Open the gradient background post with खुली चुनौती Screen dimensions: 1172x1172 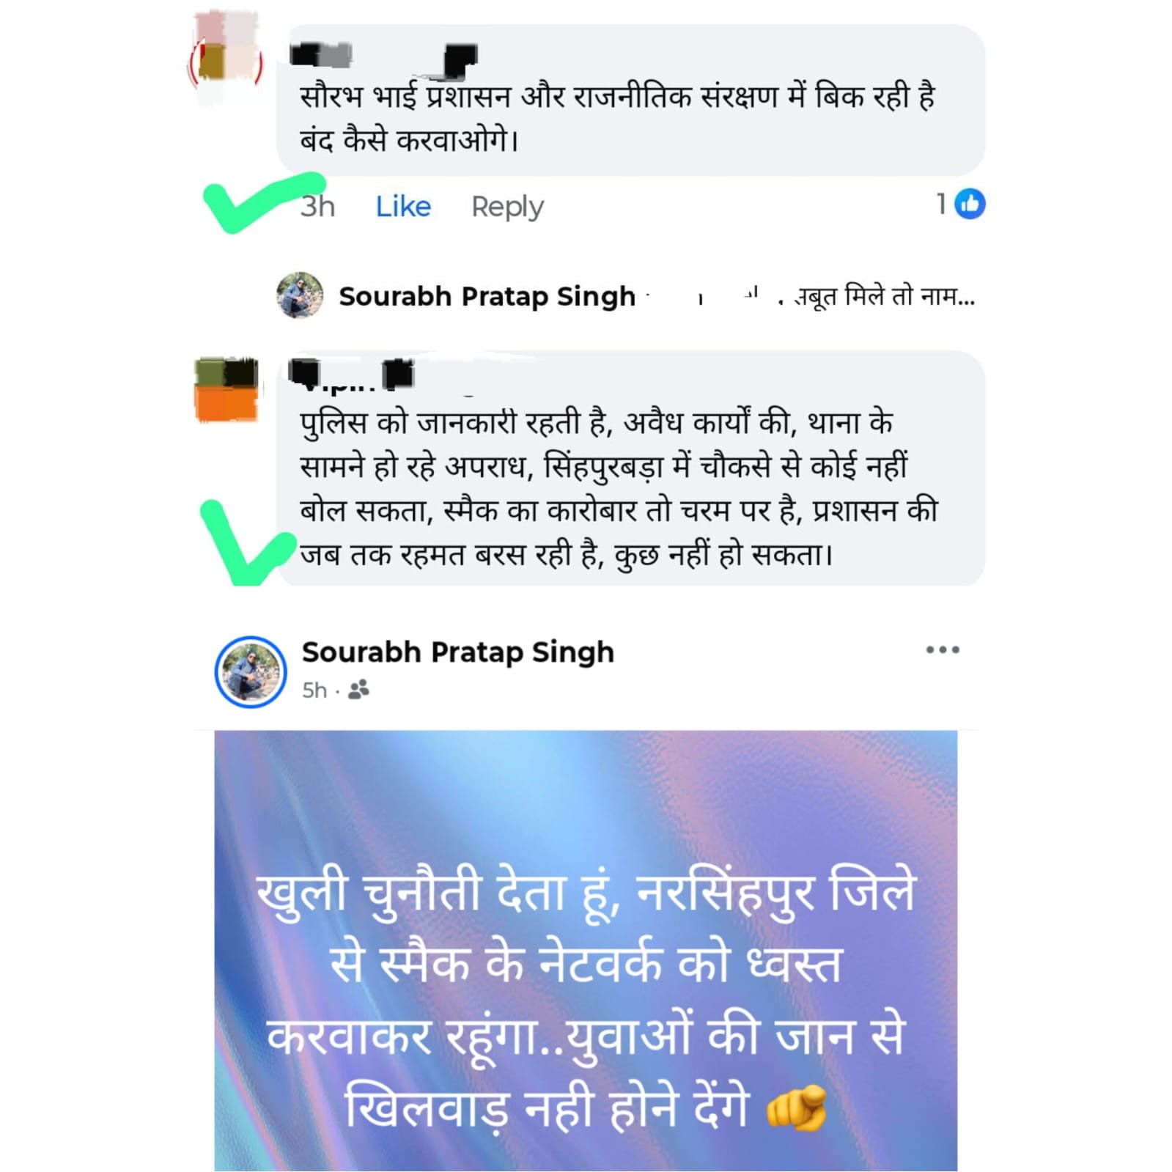pos(586,951)
